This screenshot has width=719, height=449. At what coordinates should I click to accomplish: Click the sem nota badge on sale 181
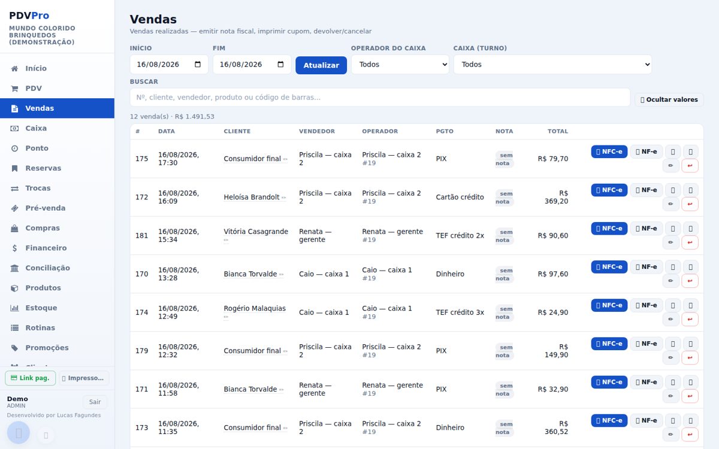[x=504, y=236]
